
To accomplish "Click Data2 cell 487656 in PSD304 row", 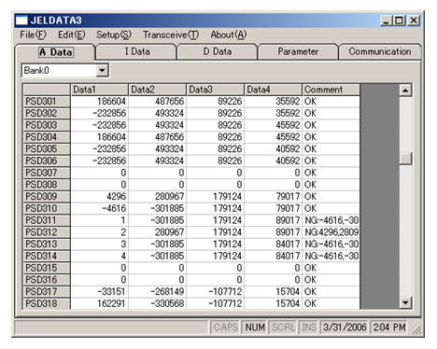I will point(158,137).
